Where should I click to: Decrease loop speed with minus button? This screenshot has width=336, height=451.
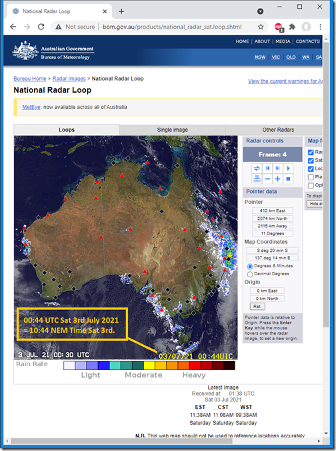[267, 179]
